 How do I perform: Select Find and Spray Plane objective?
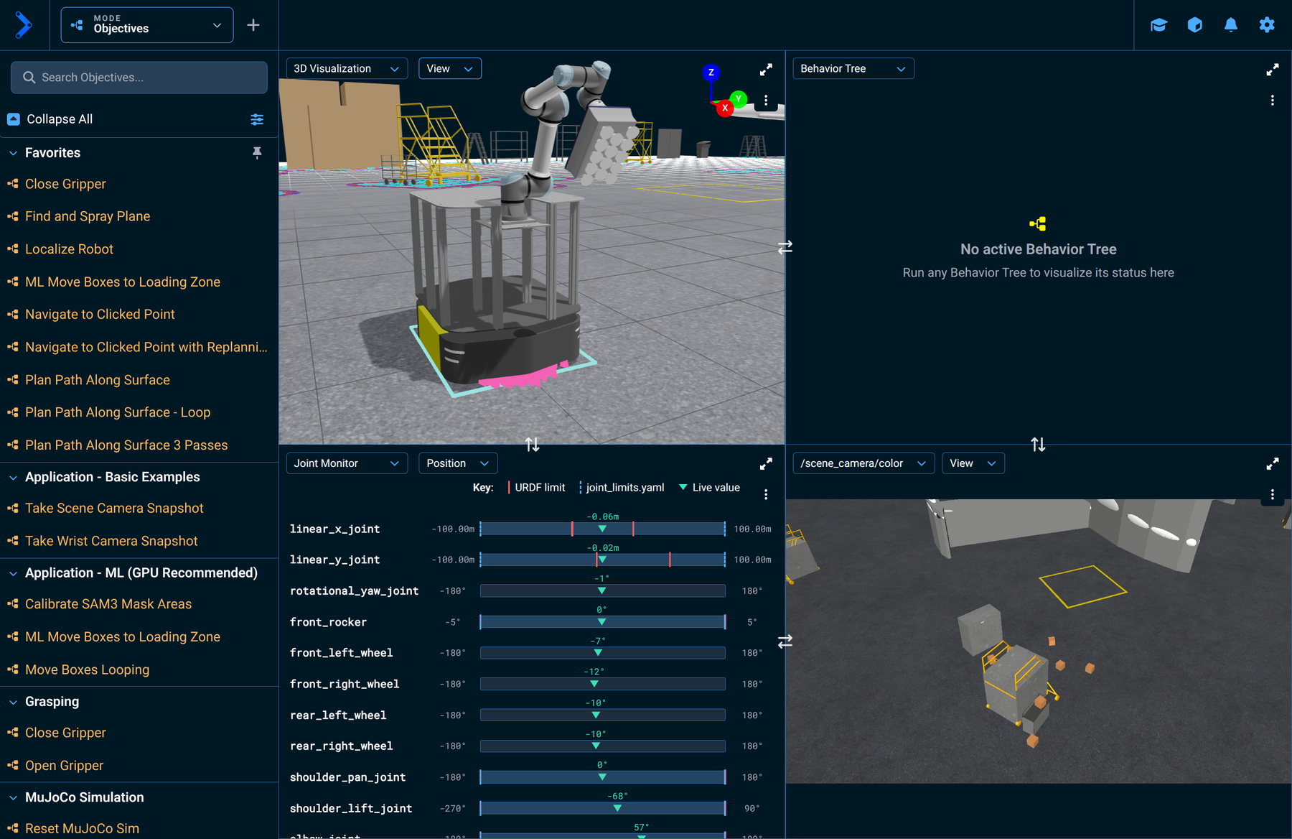tap(88, 216)
